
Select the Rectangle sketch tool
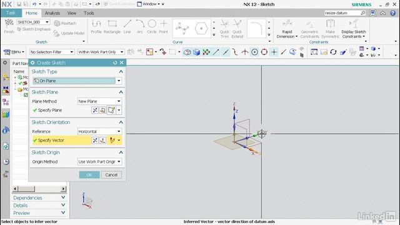(x=112, y=26)
